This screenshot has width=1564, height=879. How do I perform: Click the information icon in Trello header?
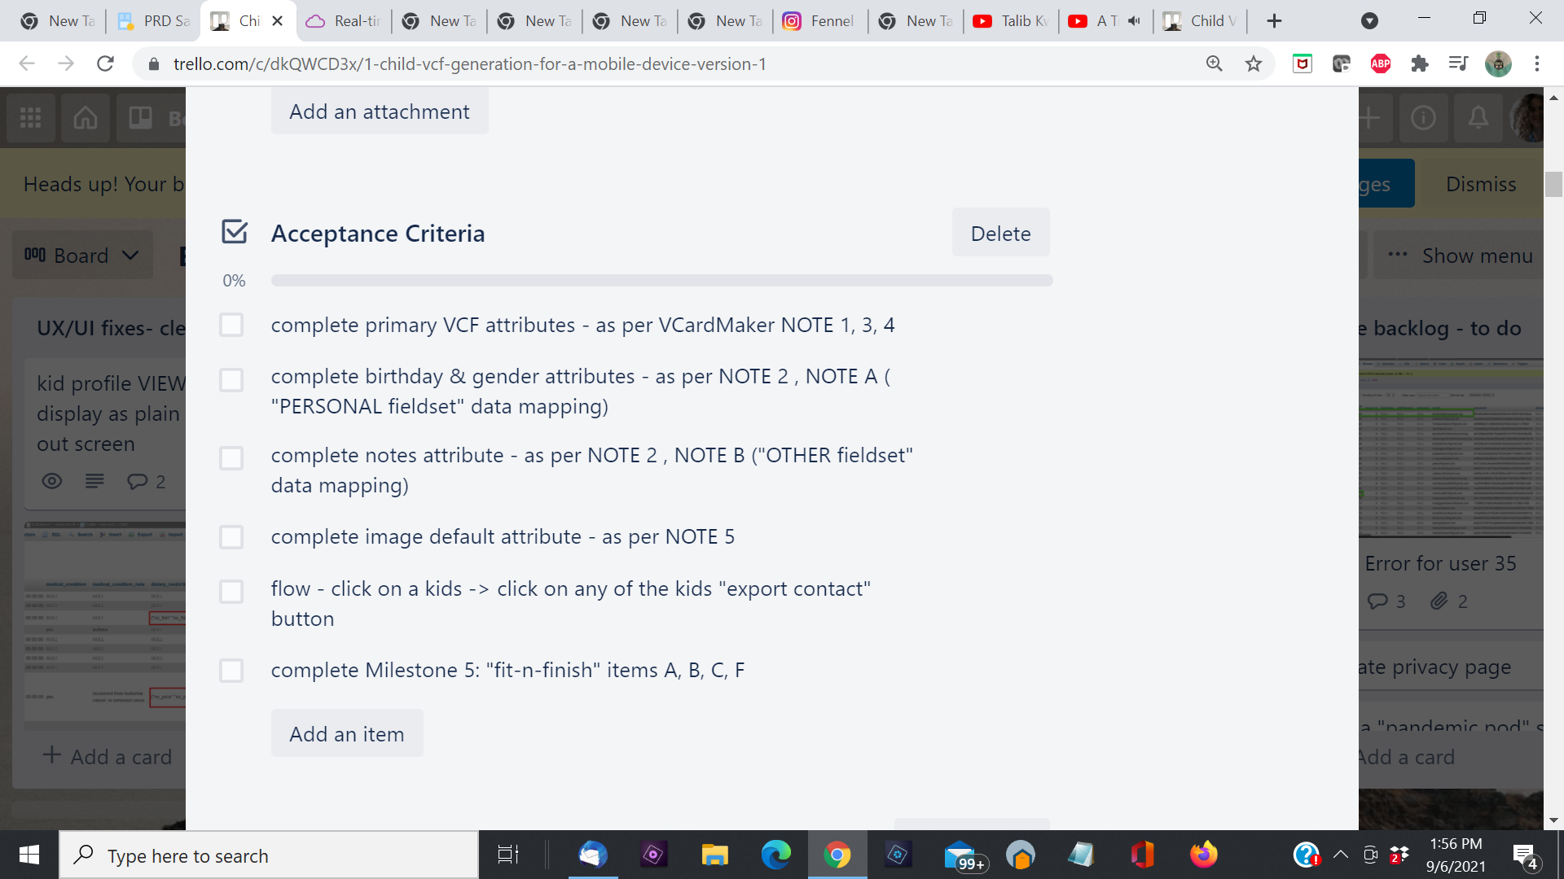click(1423, 118)
